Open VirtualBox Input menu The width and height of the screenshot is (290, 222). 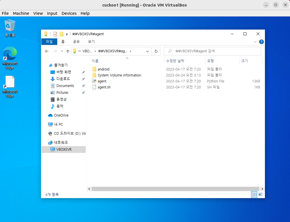pos(52,13)
